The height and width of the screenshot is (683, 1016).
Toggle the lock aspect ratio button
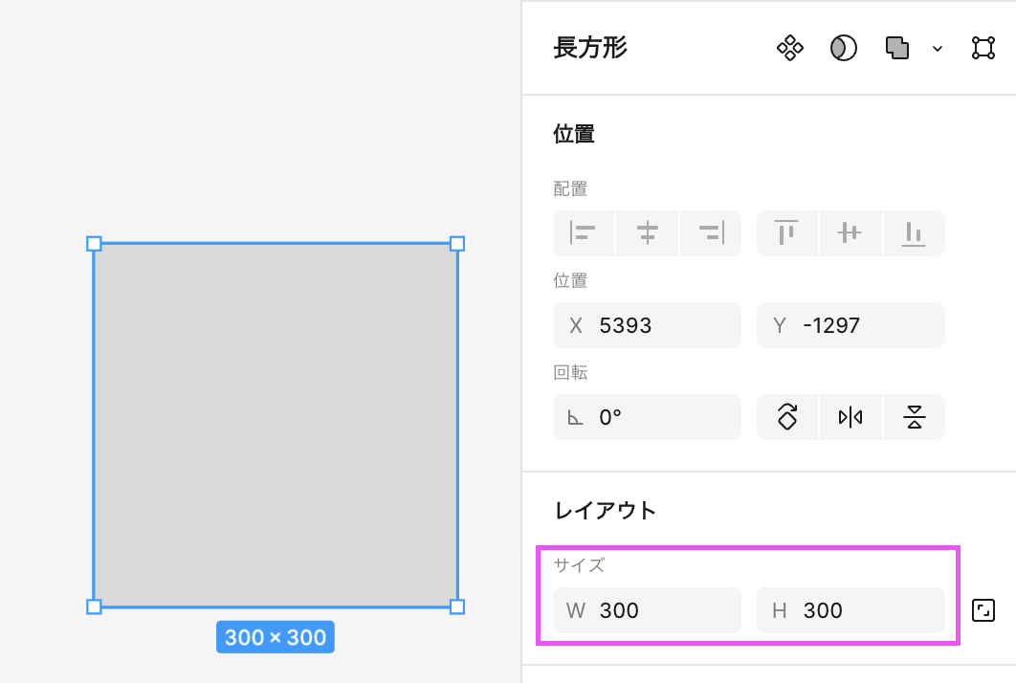983,610
